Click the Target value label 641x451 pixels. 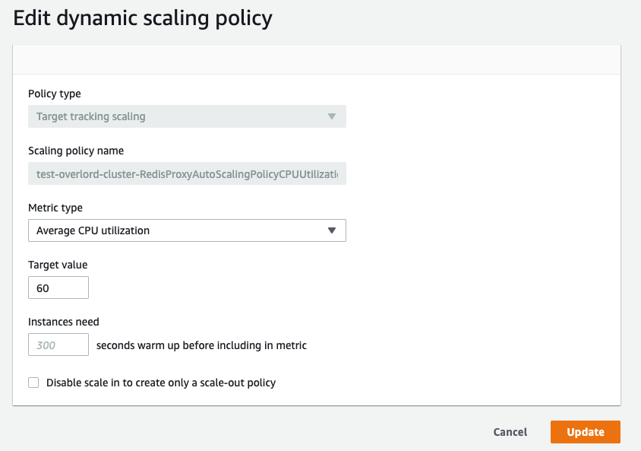coord(58,265)
